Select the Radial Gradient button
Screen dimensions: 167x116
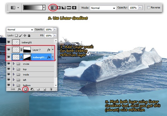(58, 8)
